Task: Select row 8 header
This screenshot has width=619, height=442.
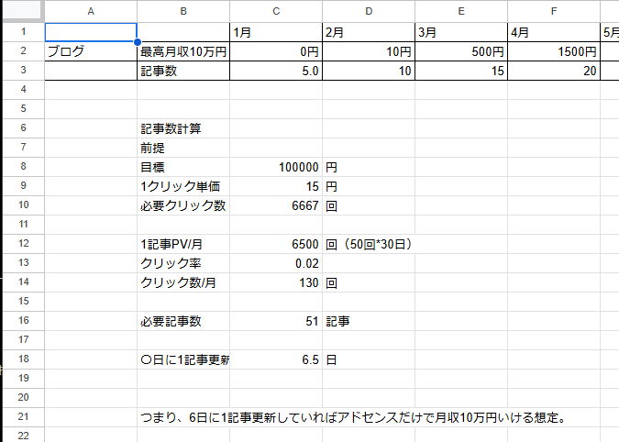Action: pyautogui.click(x=22, y=167)
